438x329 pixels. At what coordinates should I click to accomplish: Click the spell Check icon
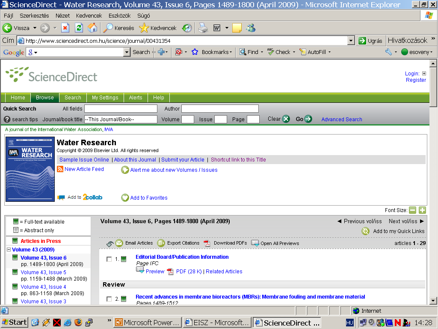pyautogui.click(x=271, y=52)
